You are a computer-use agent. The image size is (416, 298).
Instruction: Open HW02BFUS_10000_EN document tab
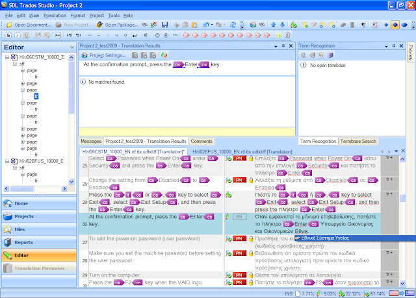[242, 152]
